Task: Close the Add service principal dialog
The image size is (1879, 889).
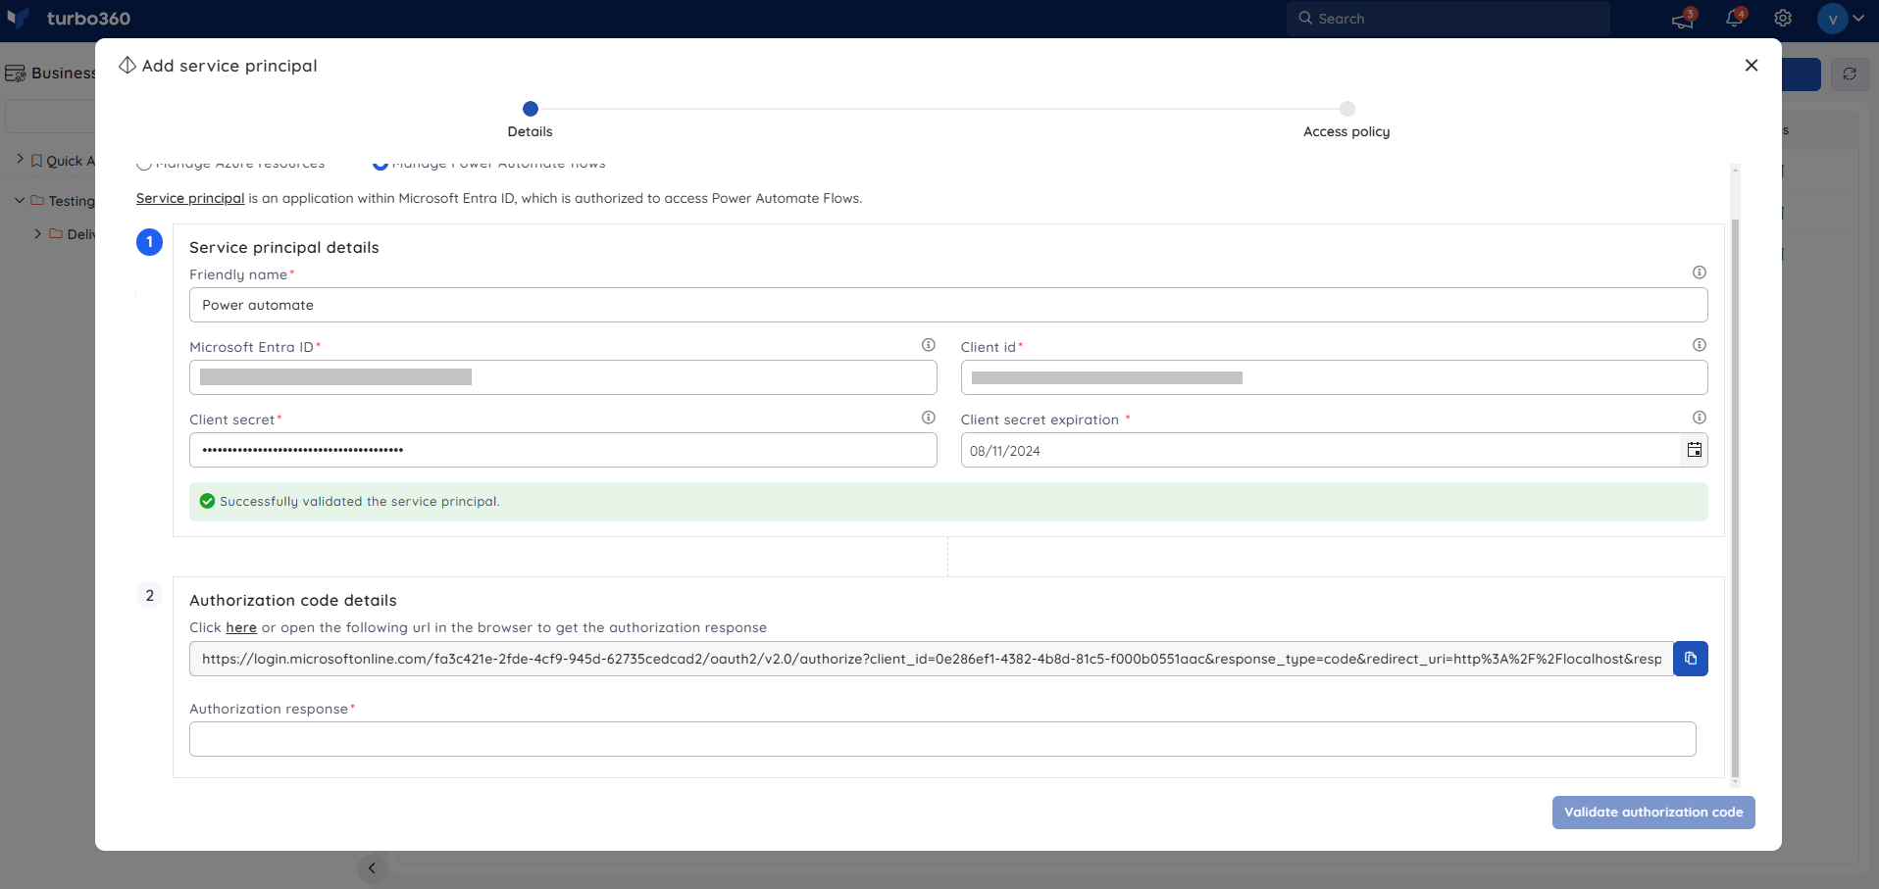Action: pos(1752,66)
